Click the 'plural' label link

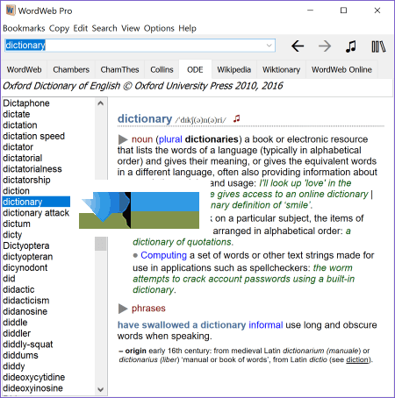pyautogui.click(x=170, y=139)
